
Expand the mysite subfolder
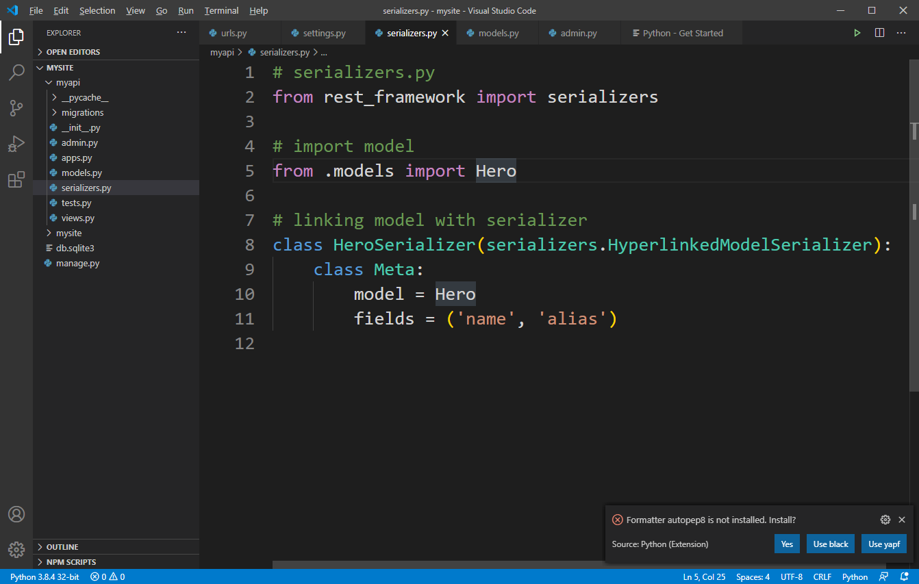pyautogui.click(x=116, y=233)
